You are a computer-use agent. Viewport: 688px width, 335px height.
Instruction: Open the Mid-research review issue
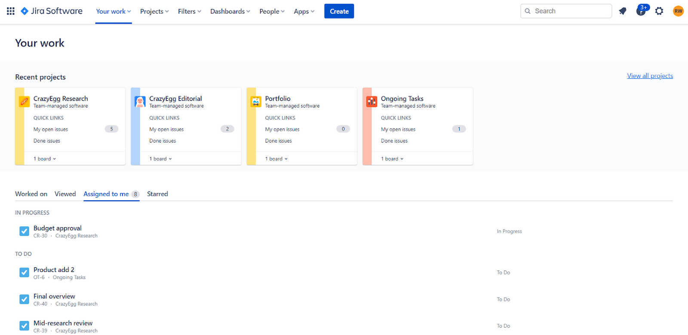click(x=63, y=323)
